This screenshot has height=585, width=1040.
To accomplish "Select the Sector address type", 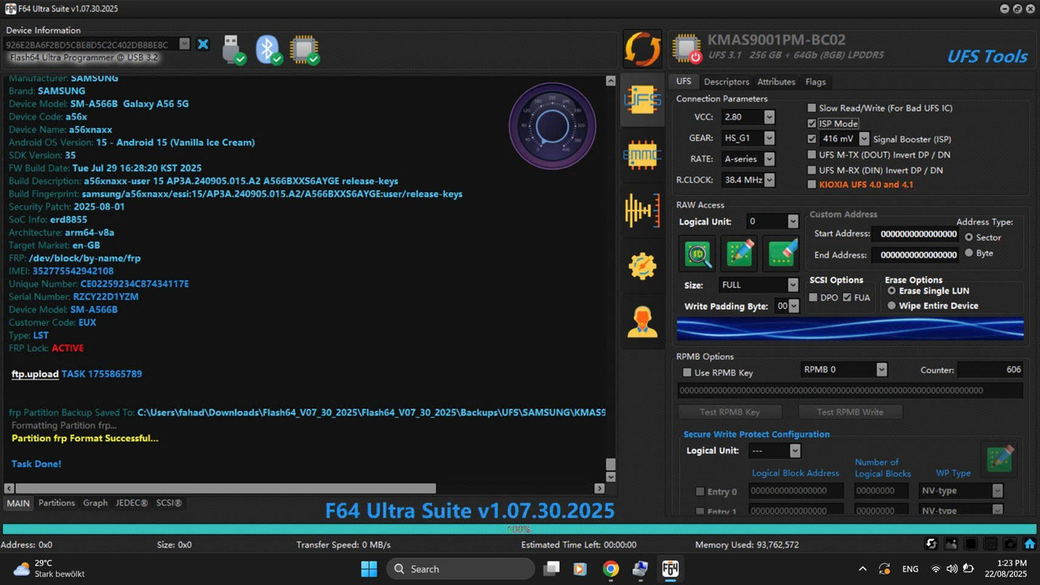I will pyautogui.click(x=969, y=237).
